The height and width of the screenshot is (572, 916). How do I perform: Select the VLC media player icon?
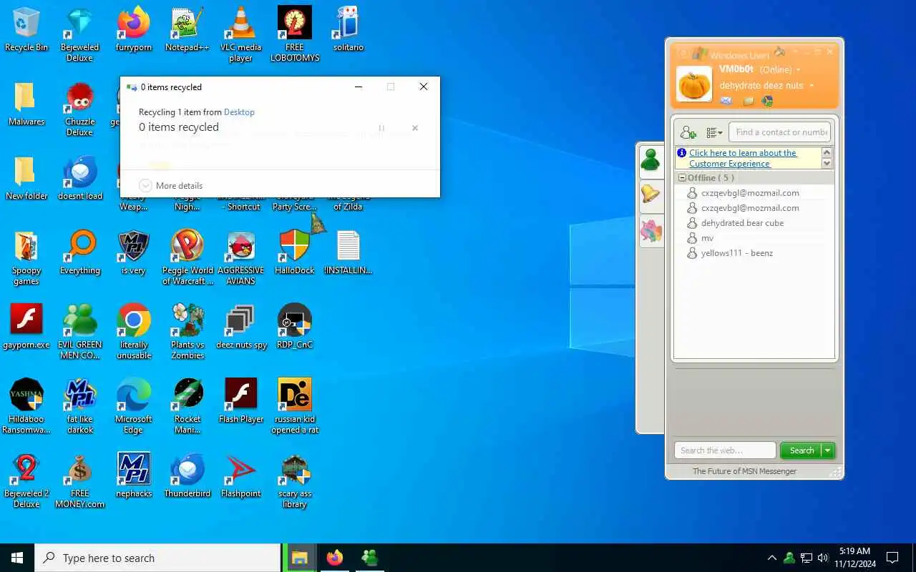pos(240,34)
